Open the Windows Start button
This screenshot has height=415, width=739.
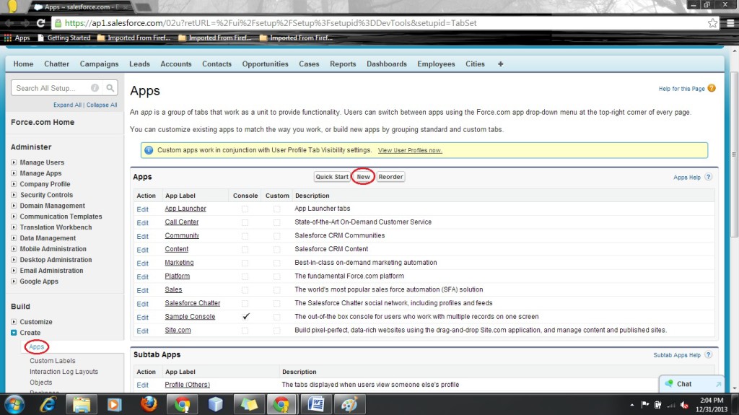click(14, 404)
